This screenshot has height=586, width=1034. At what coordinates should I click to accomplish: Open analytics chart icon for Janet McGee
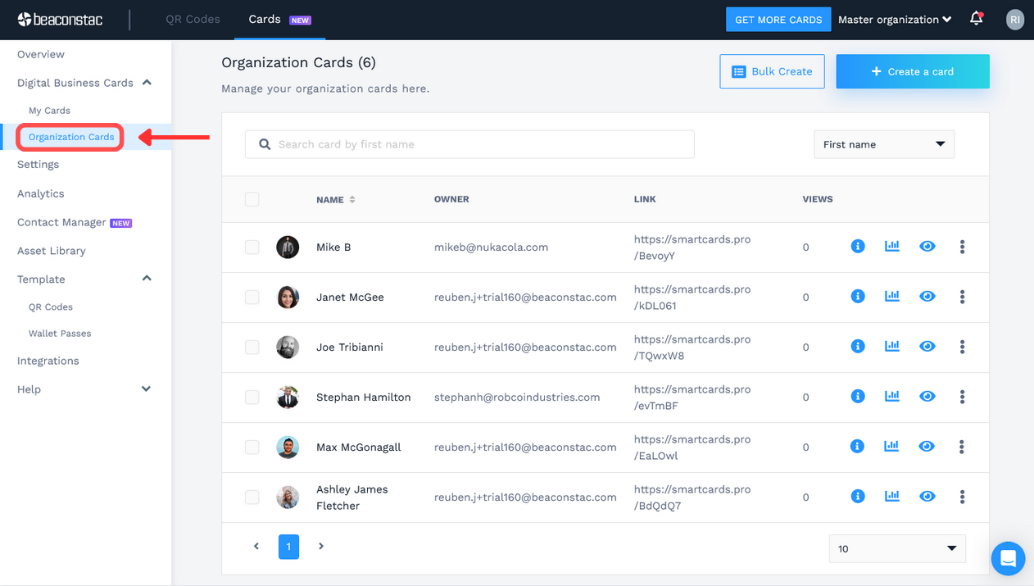point(892,296)
